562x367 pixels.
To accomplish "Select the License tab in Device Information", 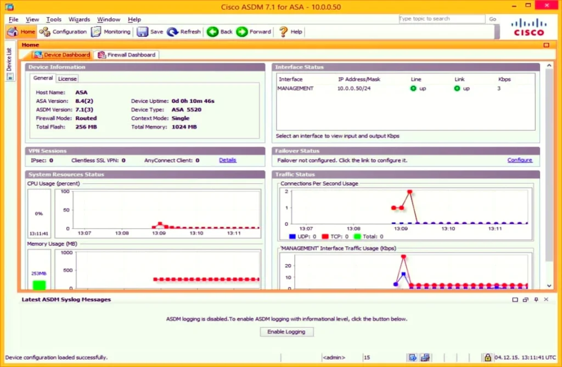I will click(67, 79).
